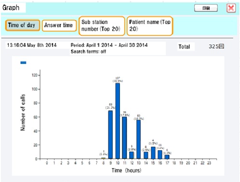Select the Time of day tab
Screen dimensions: 240x182
(x=23, y=25)
